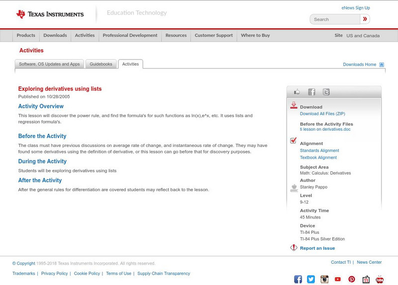Image resolution: width=398 pixels, height=285 pixels.
Task: Click the author person icon
Action: 294,188
